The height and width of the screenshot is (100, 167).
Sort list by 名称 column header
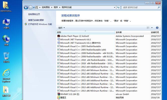click(86, 32)
